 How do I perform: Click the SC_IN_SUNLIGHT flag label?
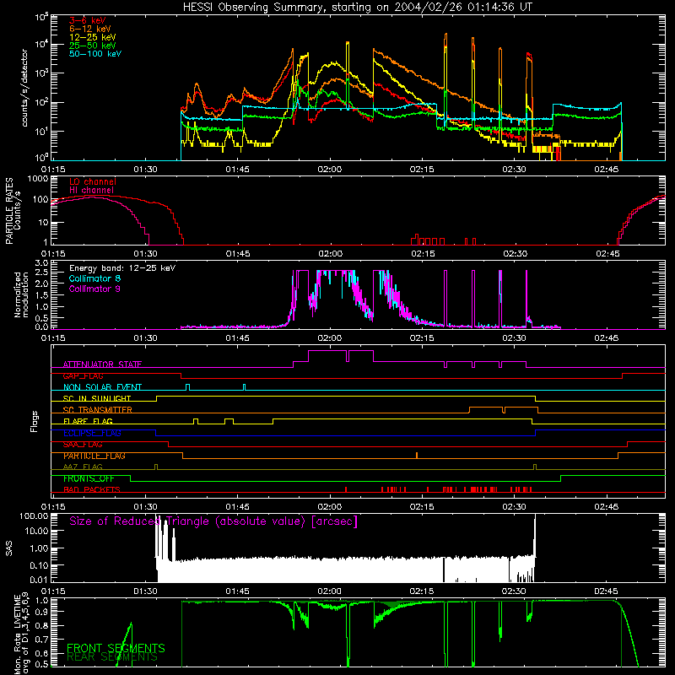pyautogui.click(x=96, y=398)
